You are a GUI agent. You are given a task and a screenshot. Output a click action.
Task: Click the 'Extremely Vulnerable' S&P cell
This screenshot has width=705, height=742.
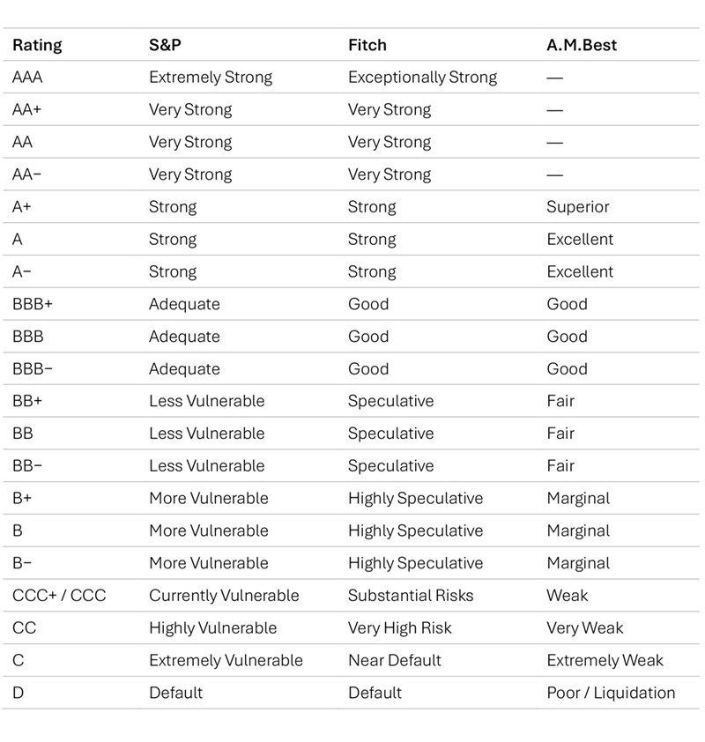(x=226, y=661)
